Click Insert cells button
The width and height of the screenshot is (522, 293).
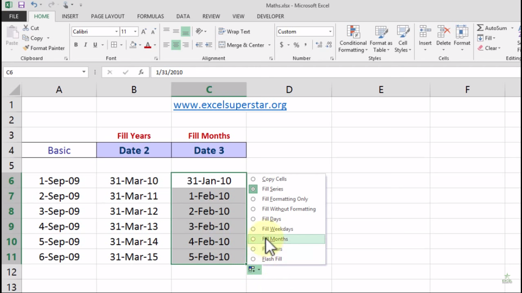425,39
